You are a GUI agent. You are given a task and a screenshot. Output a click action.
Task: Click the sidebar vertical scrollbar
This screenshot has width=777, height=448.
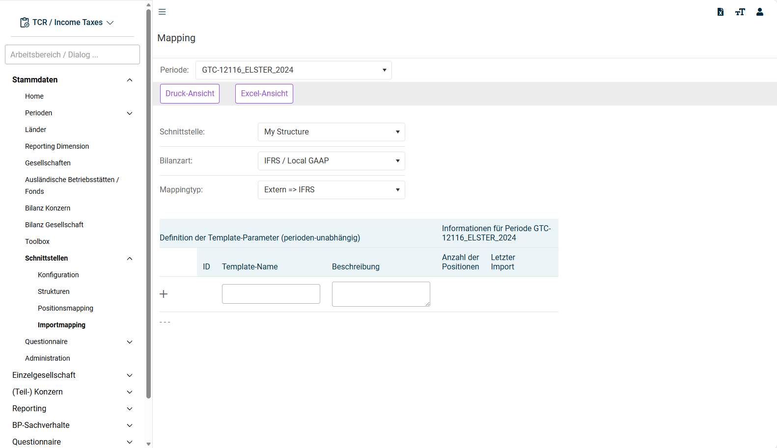point(148,204)
